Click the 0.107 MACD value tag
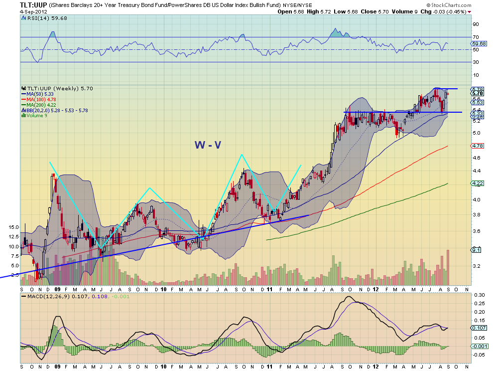Image resolution: width=493 pixels, height=371 pixels. pyautogui.click(x=479, y=328)
